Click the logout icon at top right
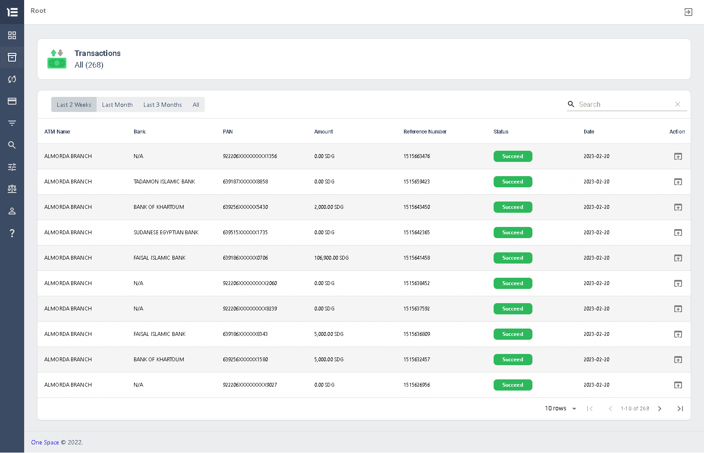This screenshot has width=704, height=453. tap(688, 12)
